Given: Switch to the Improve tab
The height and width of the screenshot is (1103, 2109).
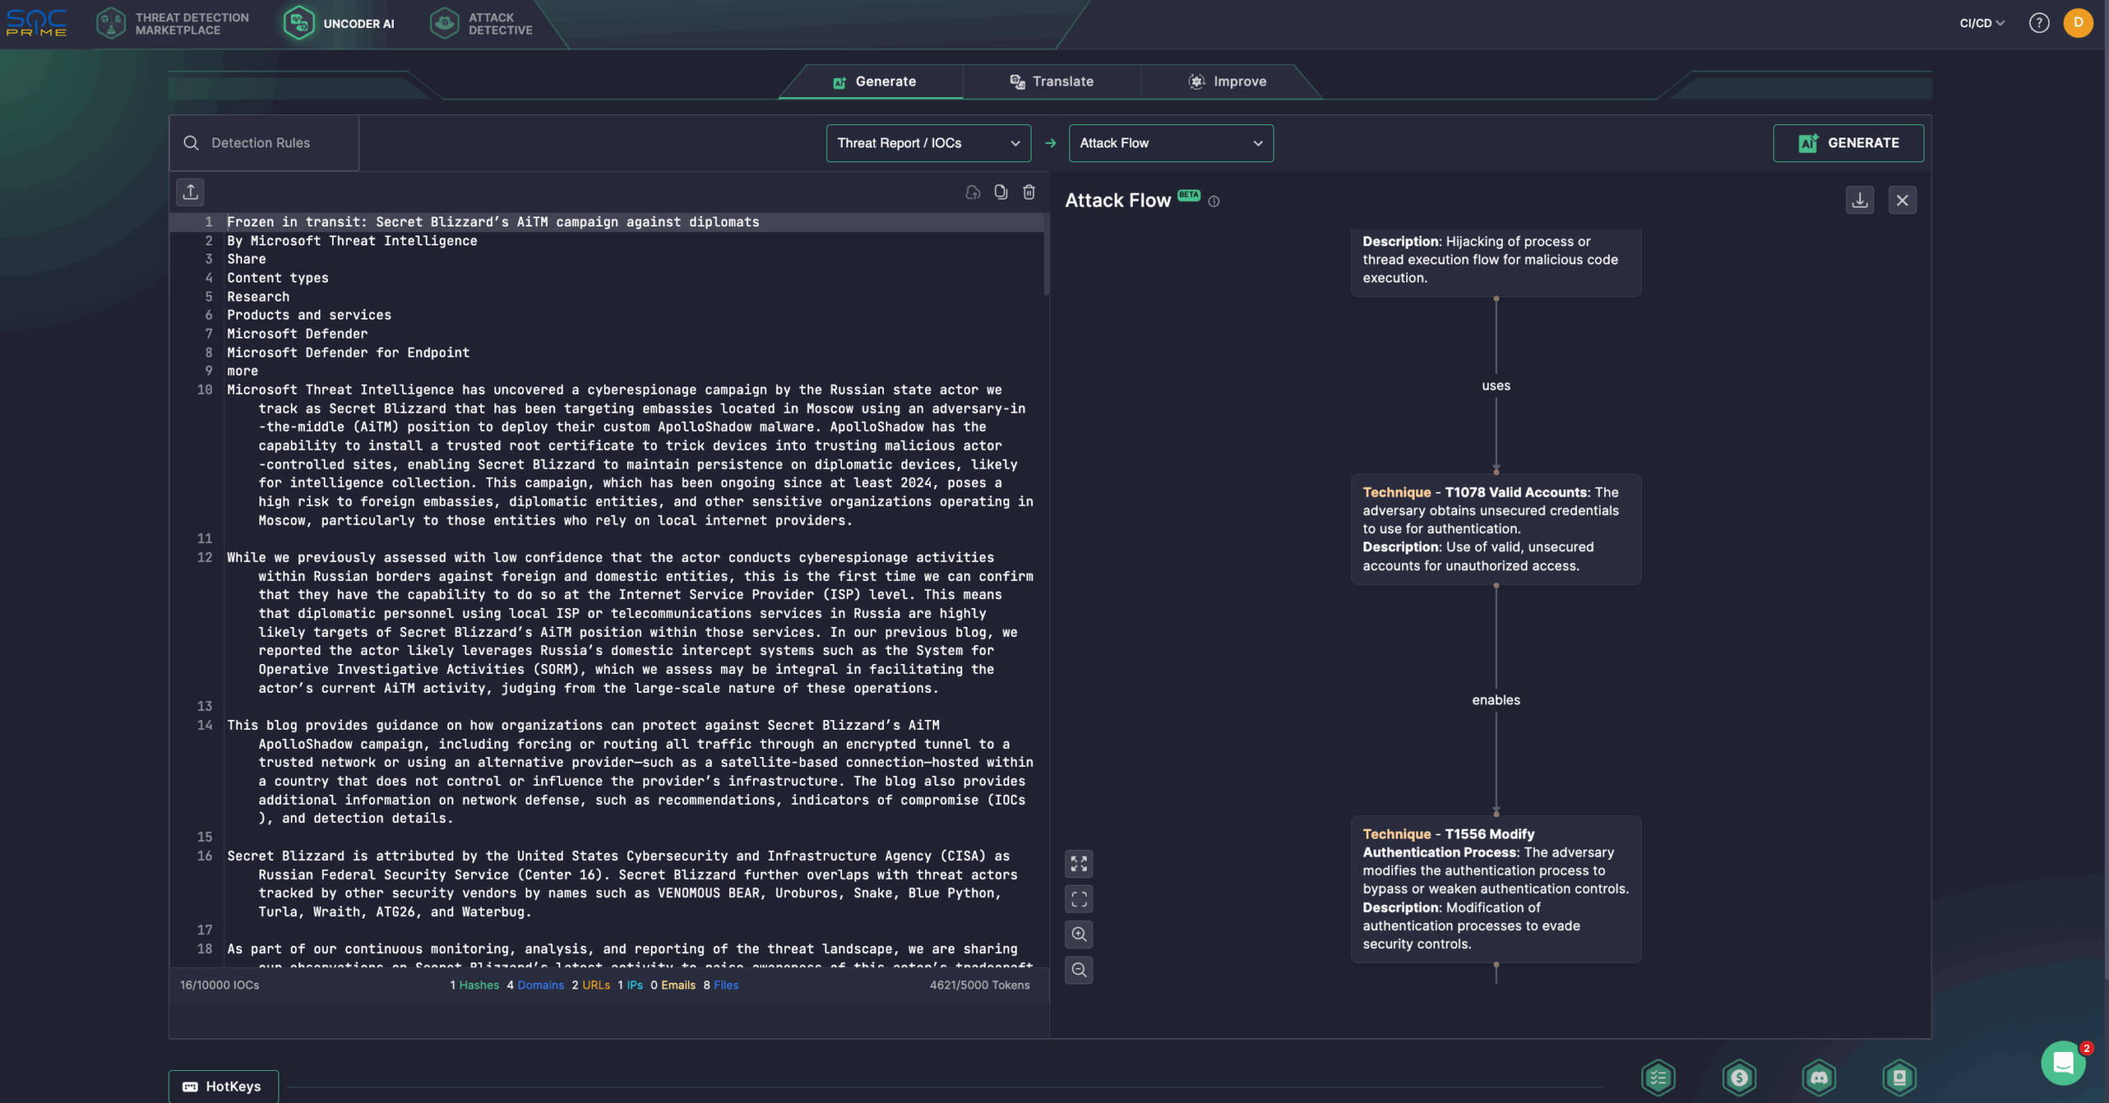Looking at the screenshot, I should click(1227, 82).
